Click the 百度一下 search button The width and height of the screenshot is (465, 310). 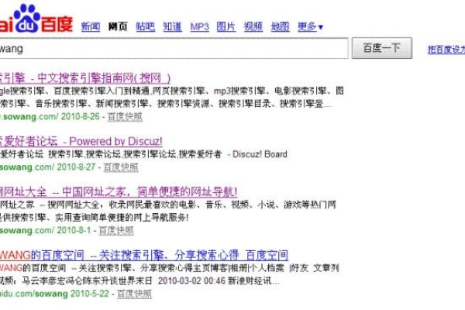[381, 48]
